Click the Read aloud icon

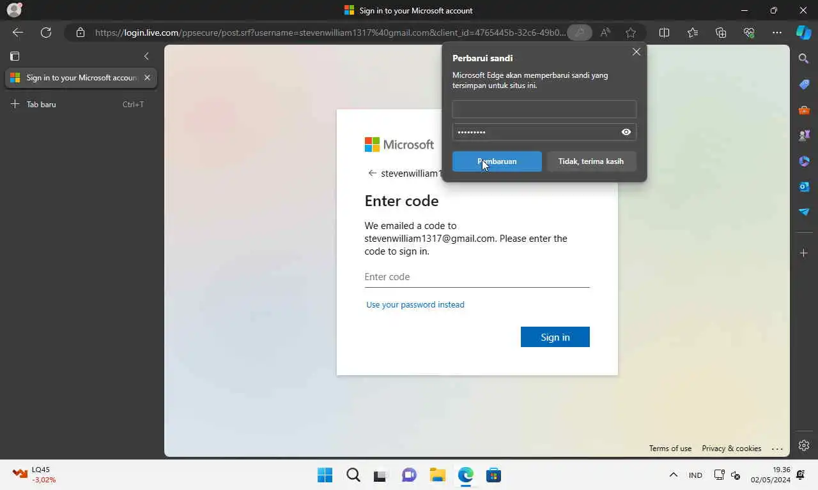click(x=605, y=33)
